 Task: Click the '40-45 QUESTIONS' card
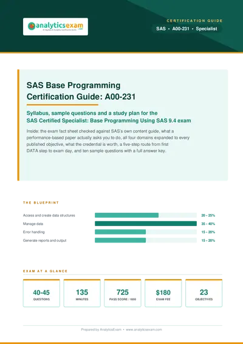click(41, 293)
